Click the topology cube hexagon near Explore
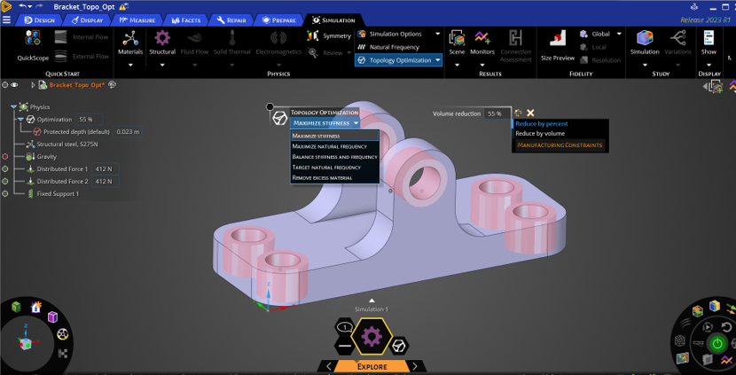736x375 pixels. pos(399,346)
